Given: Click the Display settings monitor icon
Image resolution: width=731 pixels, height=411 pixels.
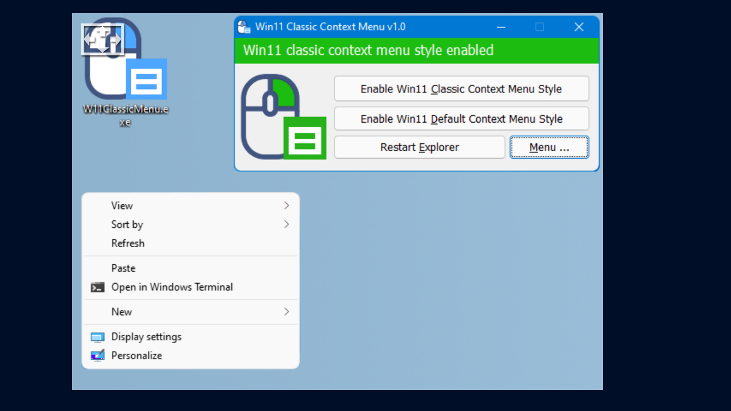Looking at the screenshot, I should [x=97, y=337].
